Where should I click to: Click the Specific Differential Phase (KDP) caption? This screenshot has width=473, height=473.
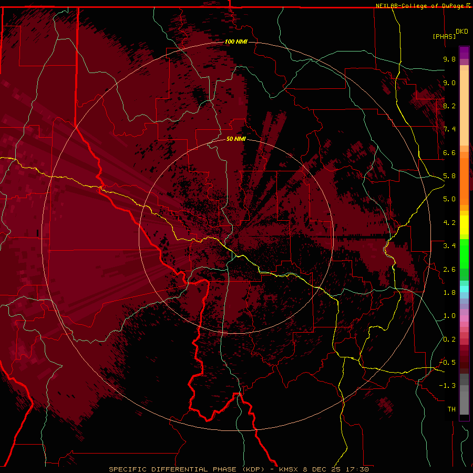pyautogui.click(x=239, y=469)
